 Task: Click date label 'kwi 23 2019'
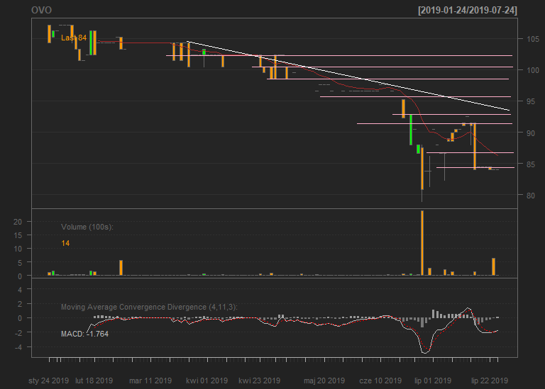coord(259,380)
